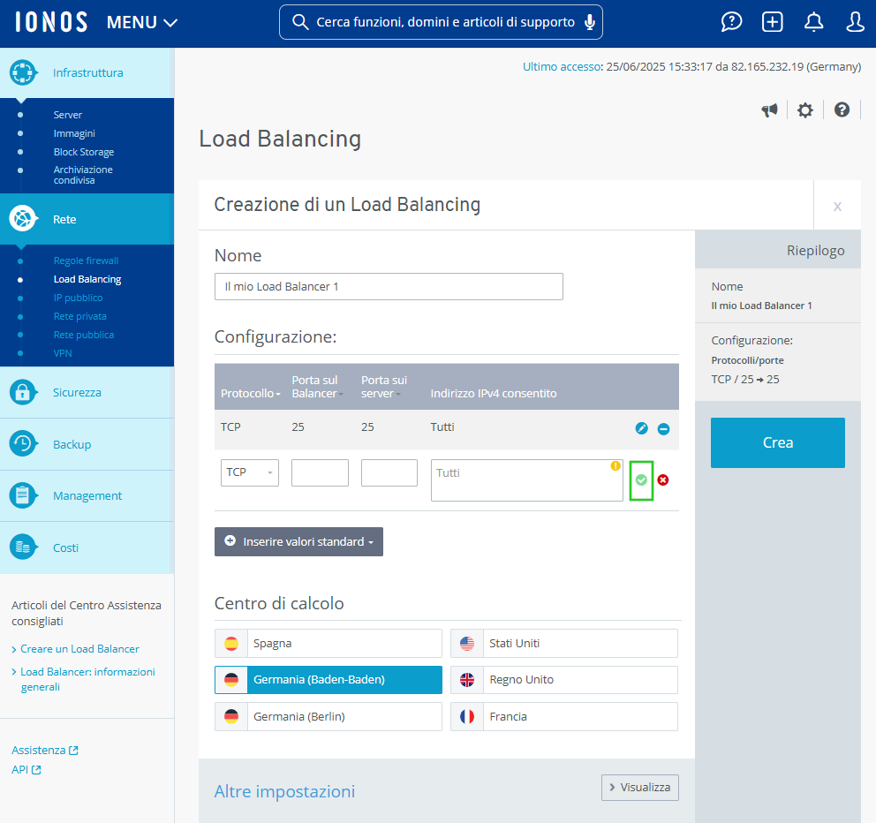Screen dimensions: 876x823
Task: Open Rete privata in sidebar
Action: point(79,316)
